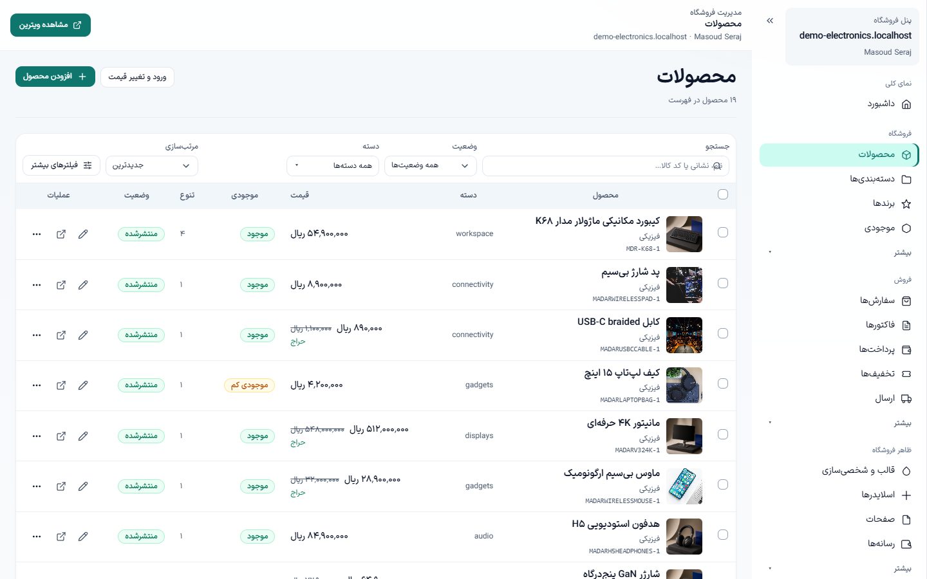
Task: Check the کیف لپ‌تاپ ۱۵ اینچ checkbox
Action: (723, 383)
